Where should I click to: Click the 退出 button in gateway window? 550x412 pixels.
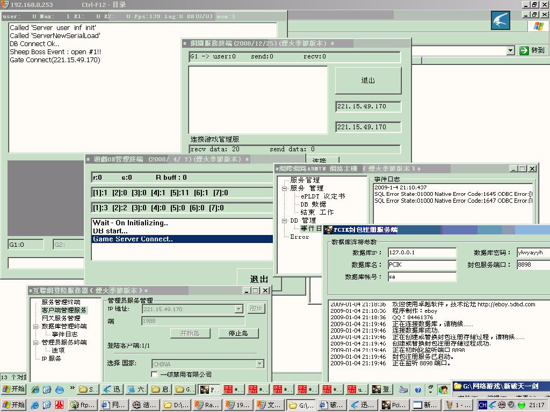pos(368,80)
